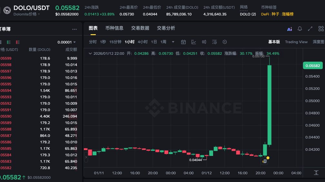Click the event marker icon on chart
Screen dimensions: 325x182
264,161
